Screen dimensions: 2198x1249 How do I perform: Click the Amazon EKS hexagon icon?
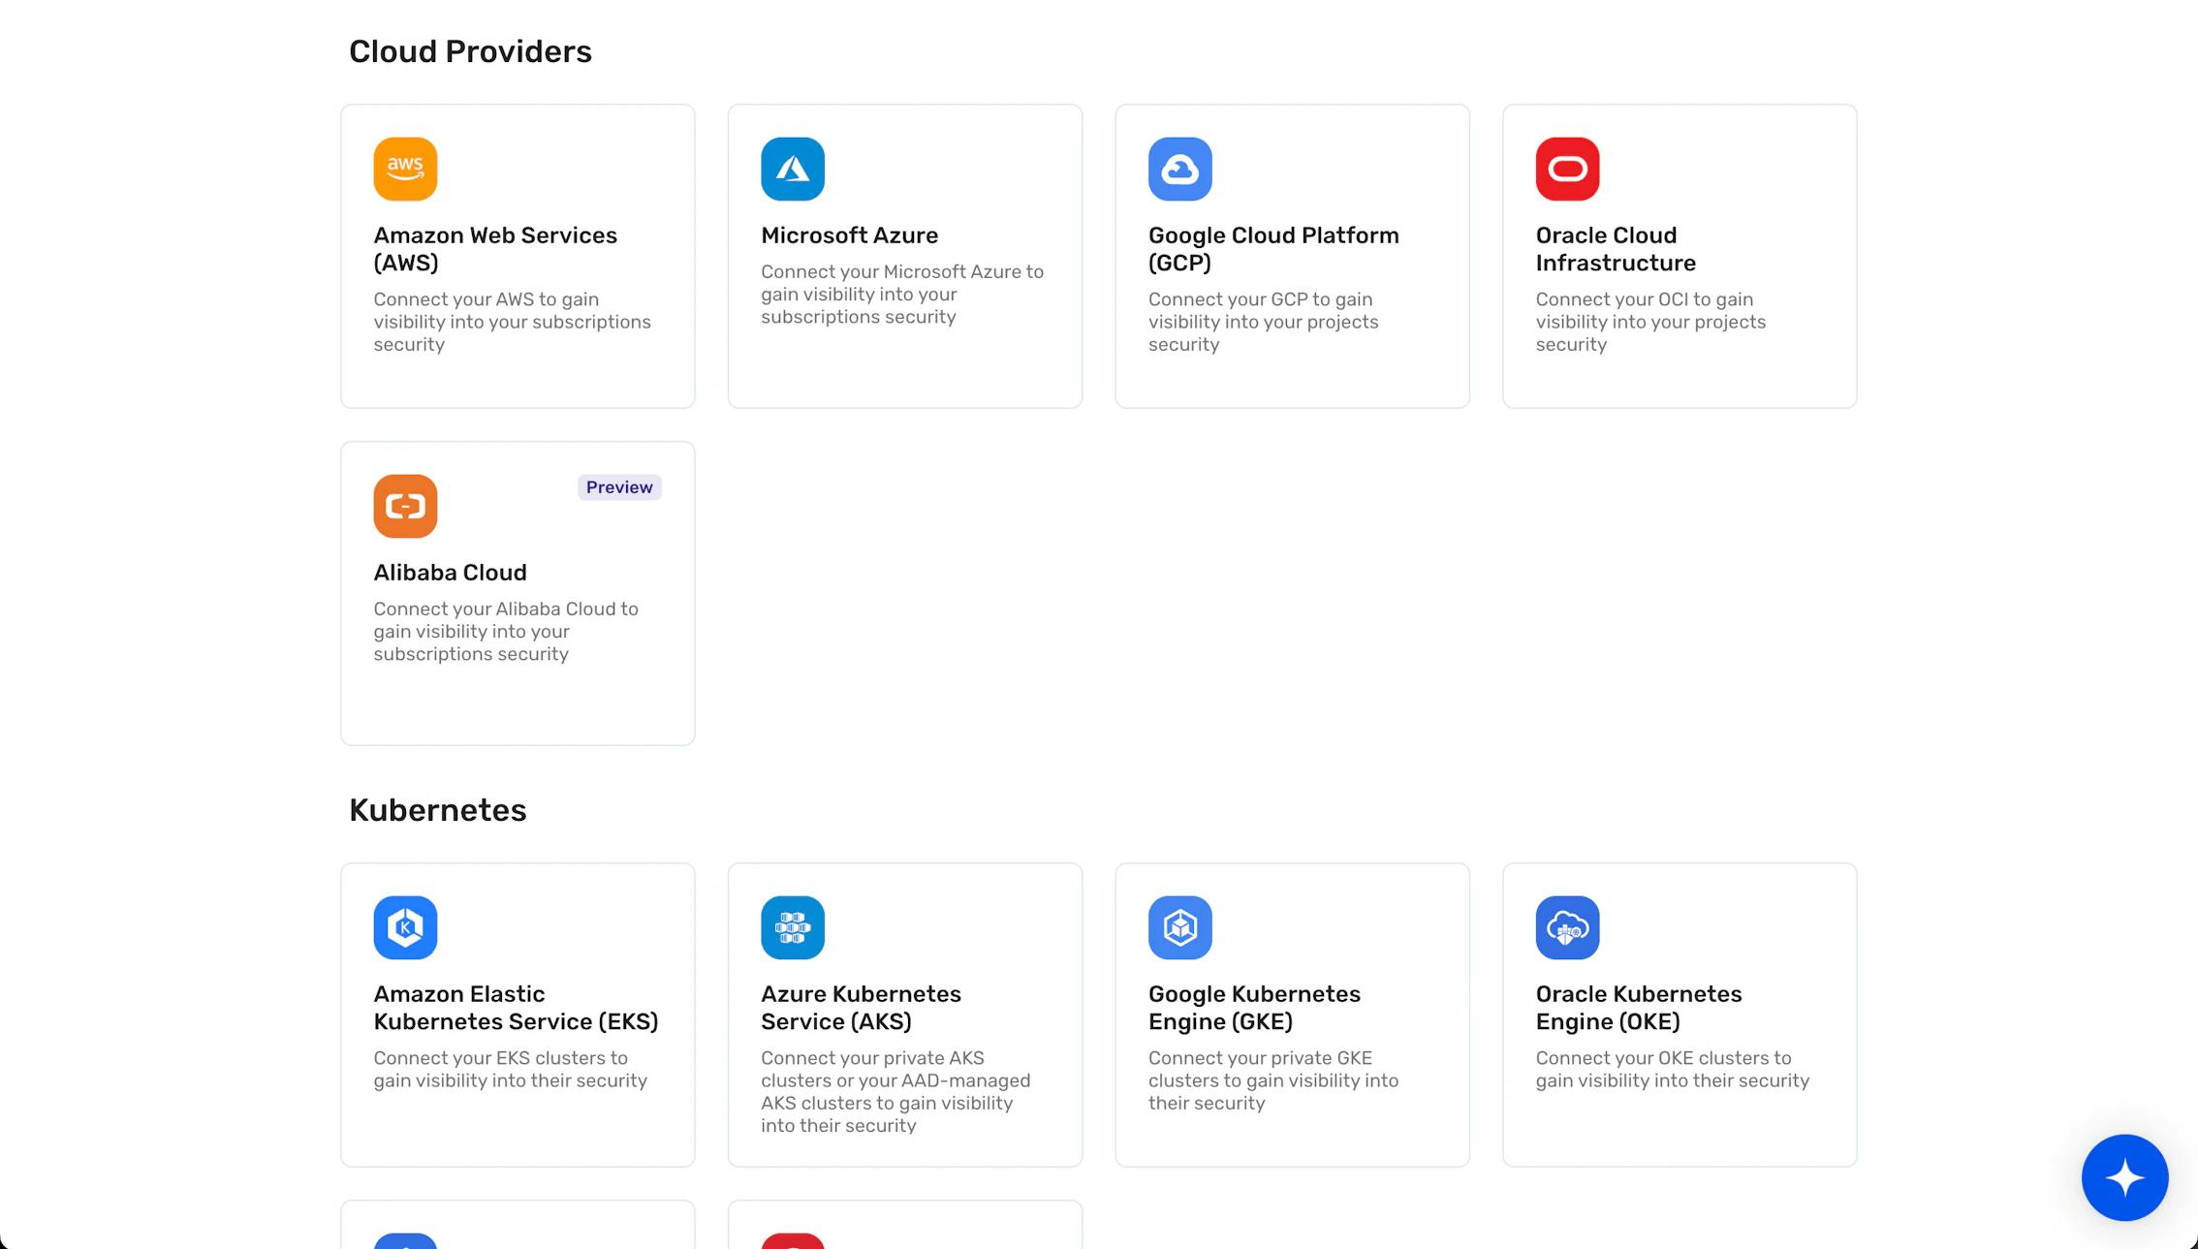coord(405,927)
